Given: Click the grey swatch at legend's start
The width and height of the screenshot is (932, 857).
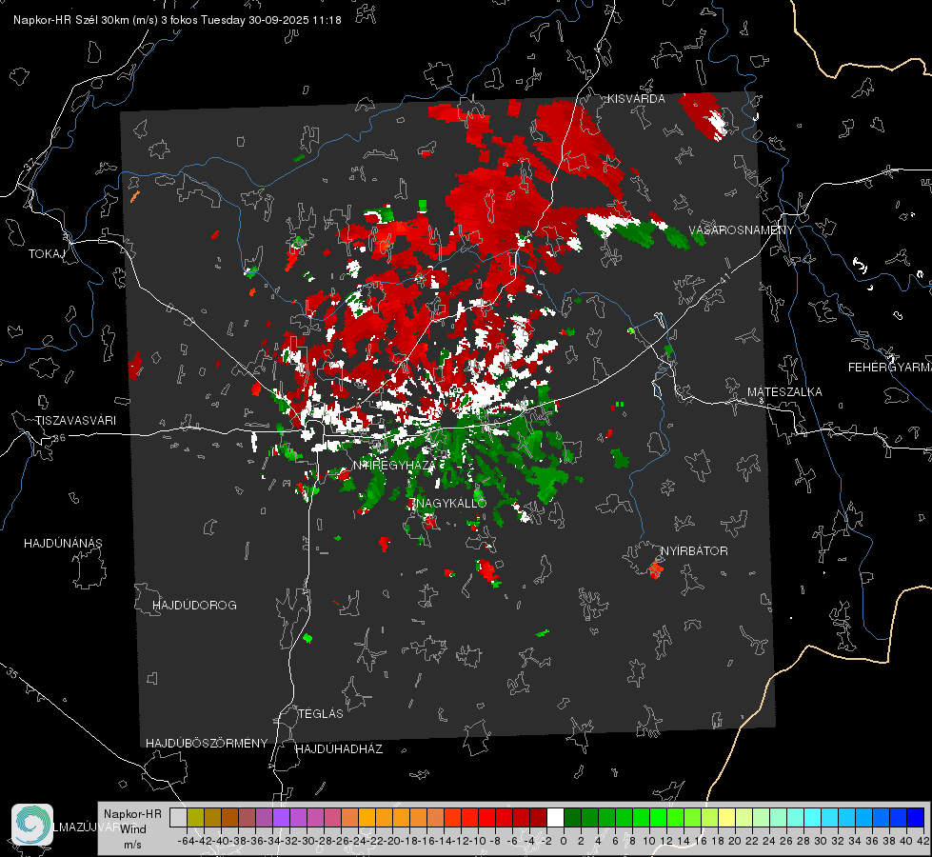Looking at the screenshot, I should click(178, 817).
